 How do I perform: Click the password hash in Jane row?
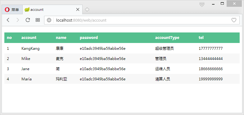[103, 69]
